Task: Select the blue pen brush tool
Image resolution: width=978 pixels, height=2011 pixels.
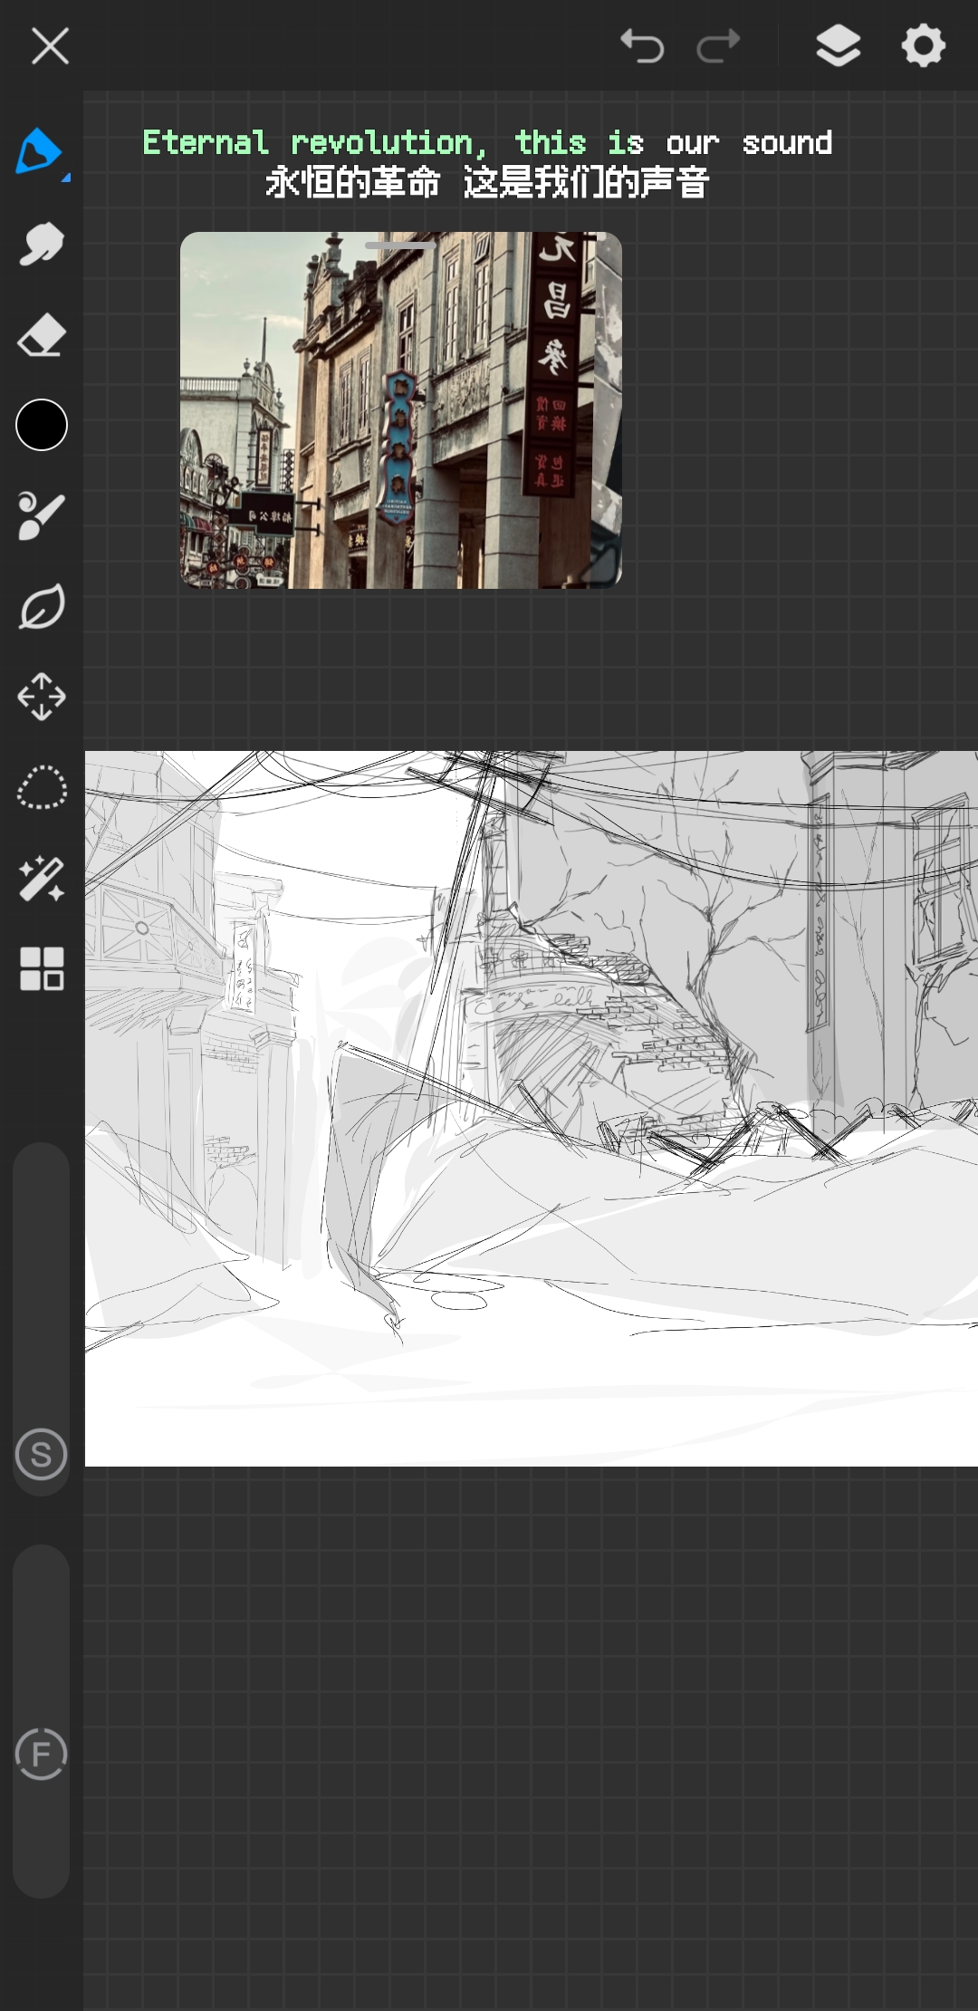Action: pos(39,151)
